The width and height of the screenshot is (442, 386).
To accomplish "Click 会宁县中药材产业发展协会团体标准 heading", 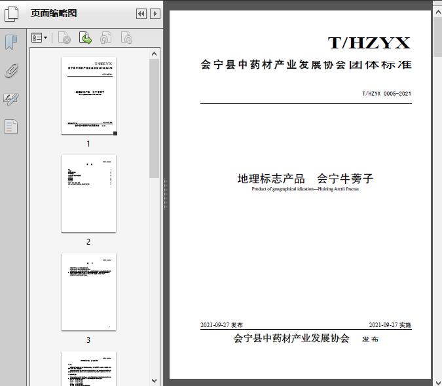I will [x=306, y=65].
